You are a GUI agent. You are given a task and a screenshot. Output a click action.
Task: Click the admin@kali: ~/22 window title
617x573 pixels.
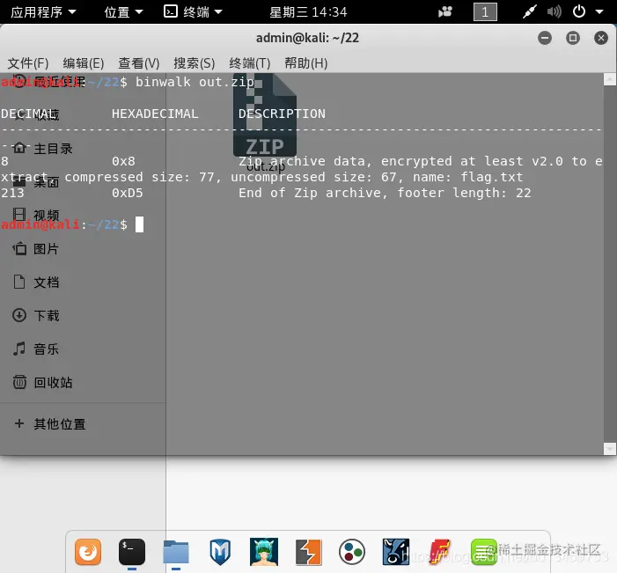click(307, 38)
